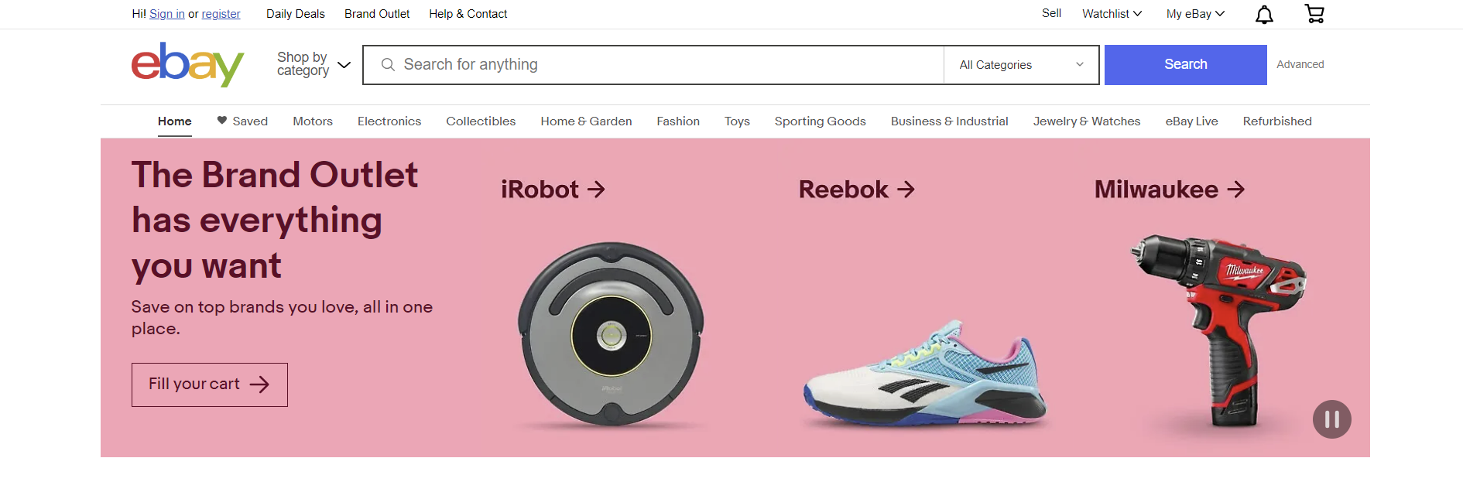The image size is (1463, 499).
Task: Open the Sporting Goods category
Action: point(820,121)
